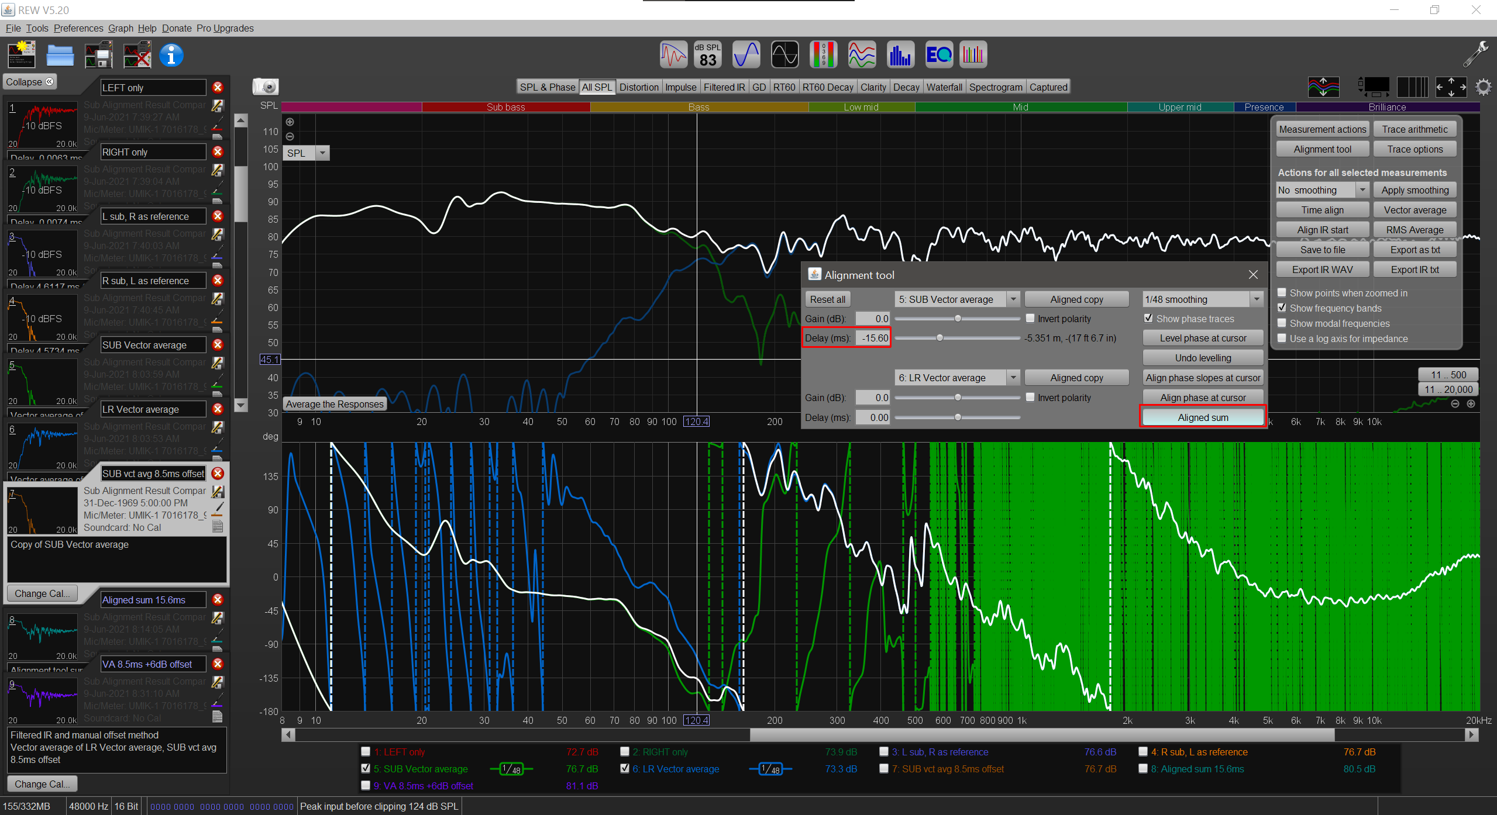This screenshot has width=1497, height=815.
Task: Click the Trace arithmetic button
Action: 1415,129
